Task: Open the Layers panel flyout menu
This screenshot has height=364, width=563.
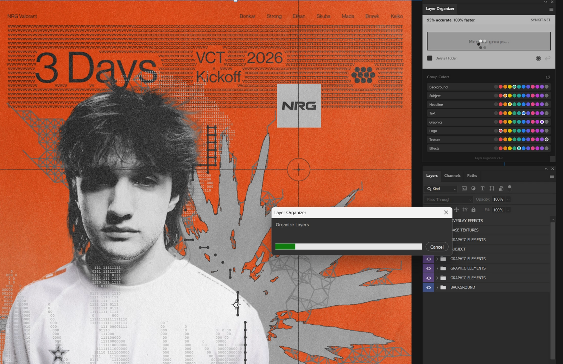Action: [x=552, y=176]
